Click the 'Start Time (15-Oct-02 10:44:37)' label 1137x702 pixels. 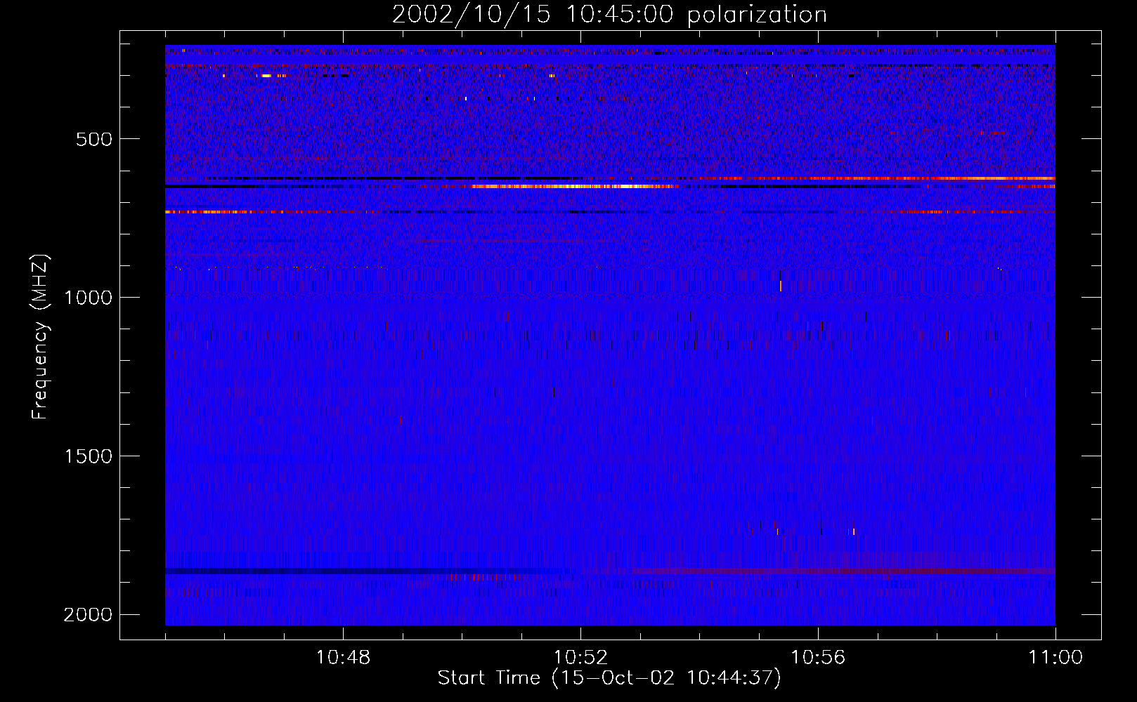[x=609, y=678]
